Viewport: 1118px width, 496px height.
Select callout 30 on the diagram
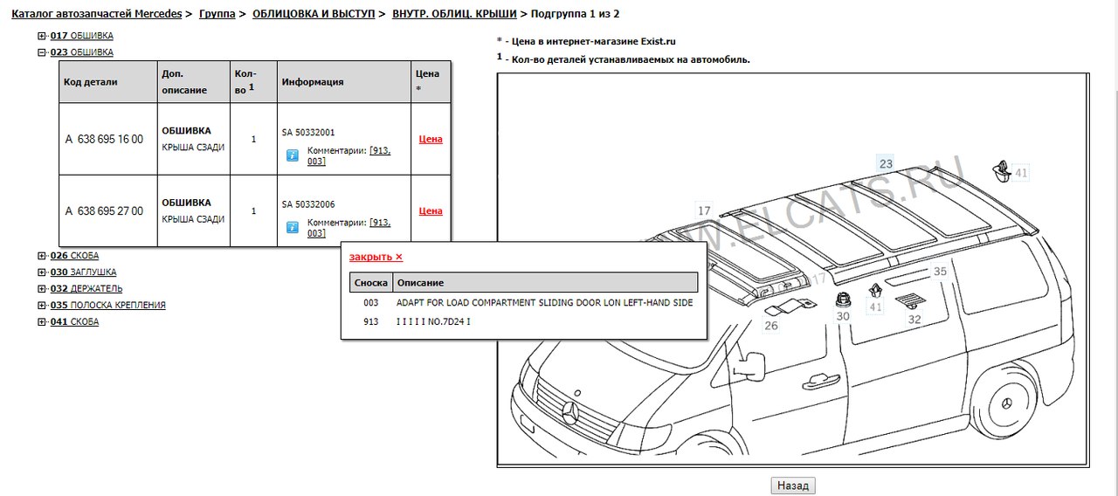click(x=843, y=317)
